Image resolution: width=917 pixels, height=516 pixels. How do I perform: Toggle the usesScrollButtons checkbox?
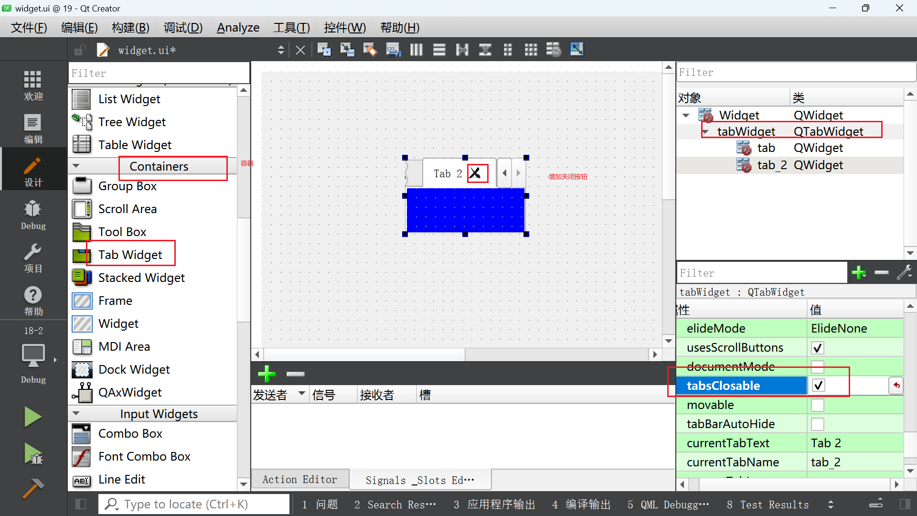pos(817,348)
